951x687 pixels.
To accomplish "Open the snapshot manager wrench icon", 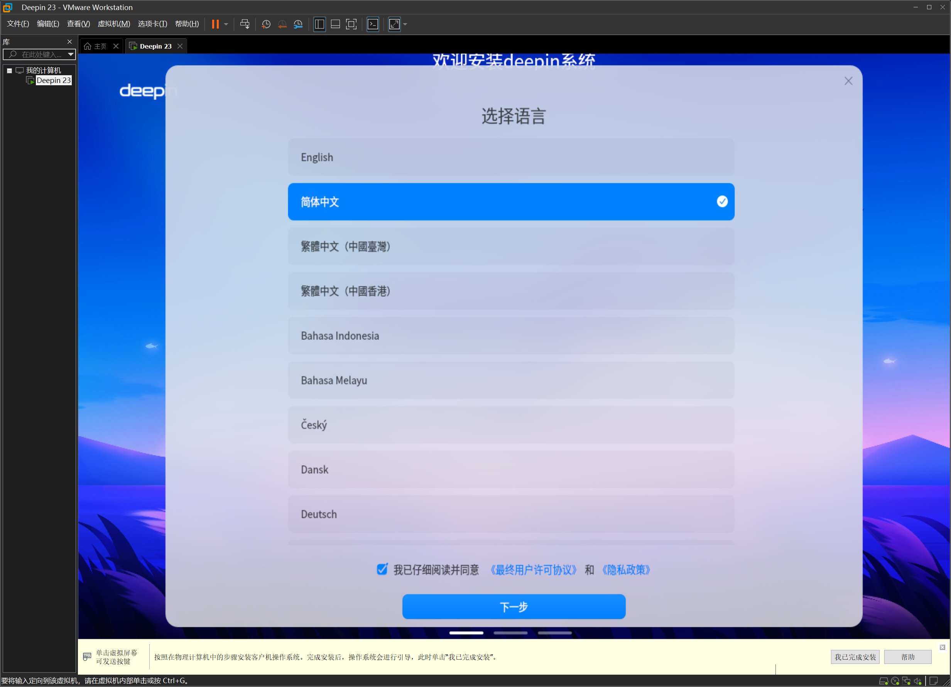I will [x=298, y=24].
